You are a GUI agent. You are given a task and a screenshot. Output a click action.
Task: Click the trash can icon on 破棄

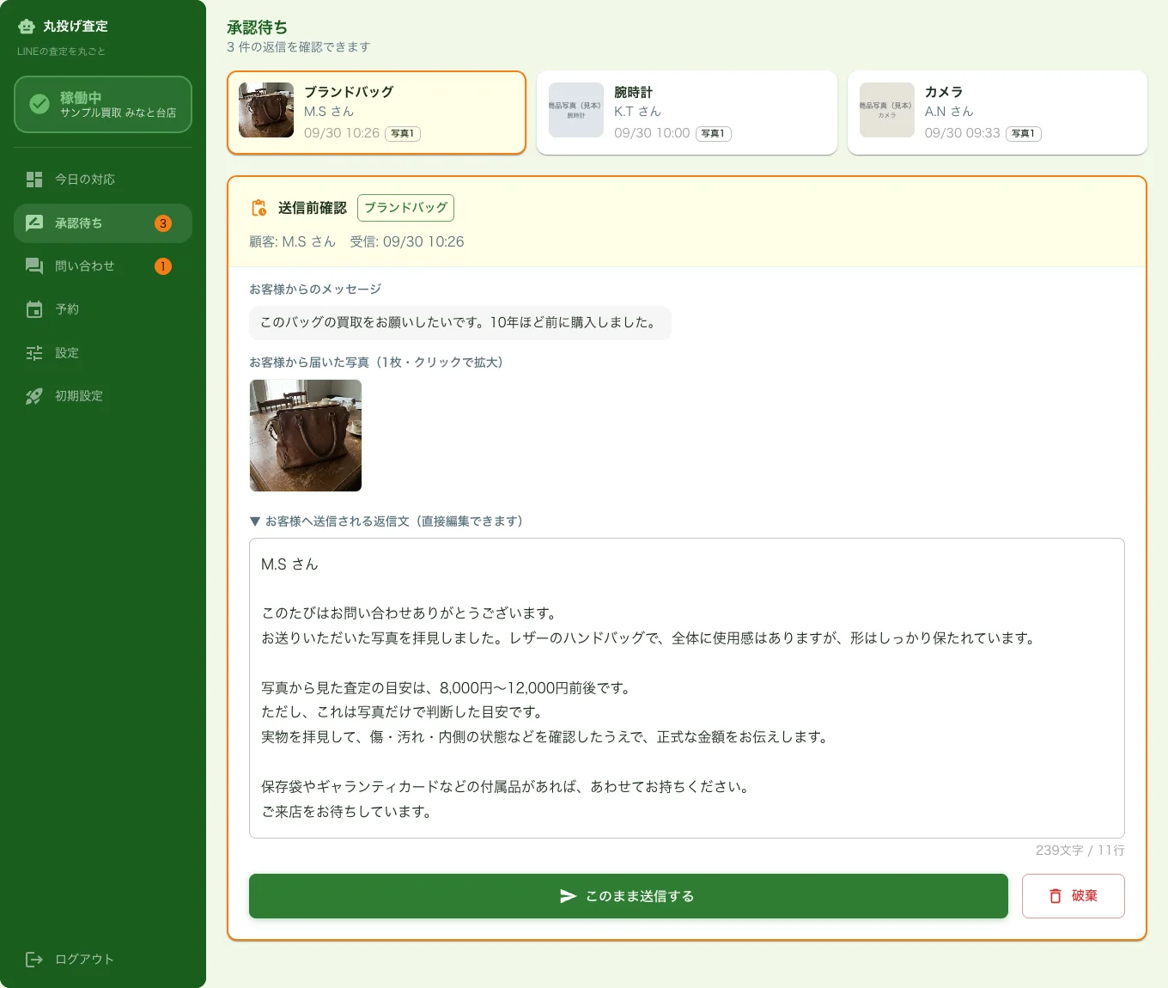coord(1055,896)
